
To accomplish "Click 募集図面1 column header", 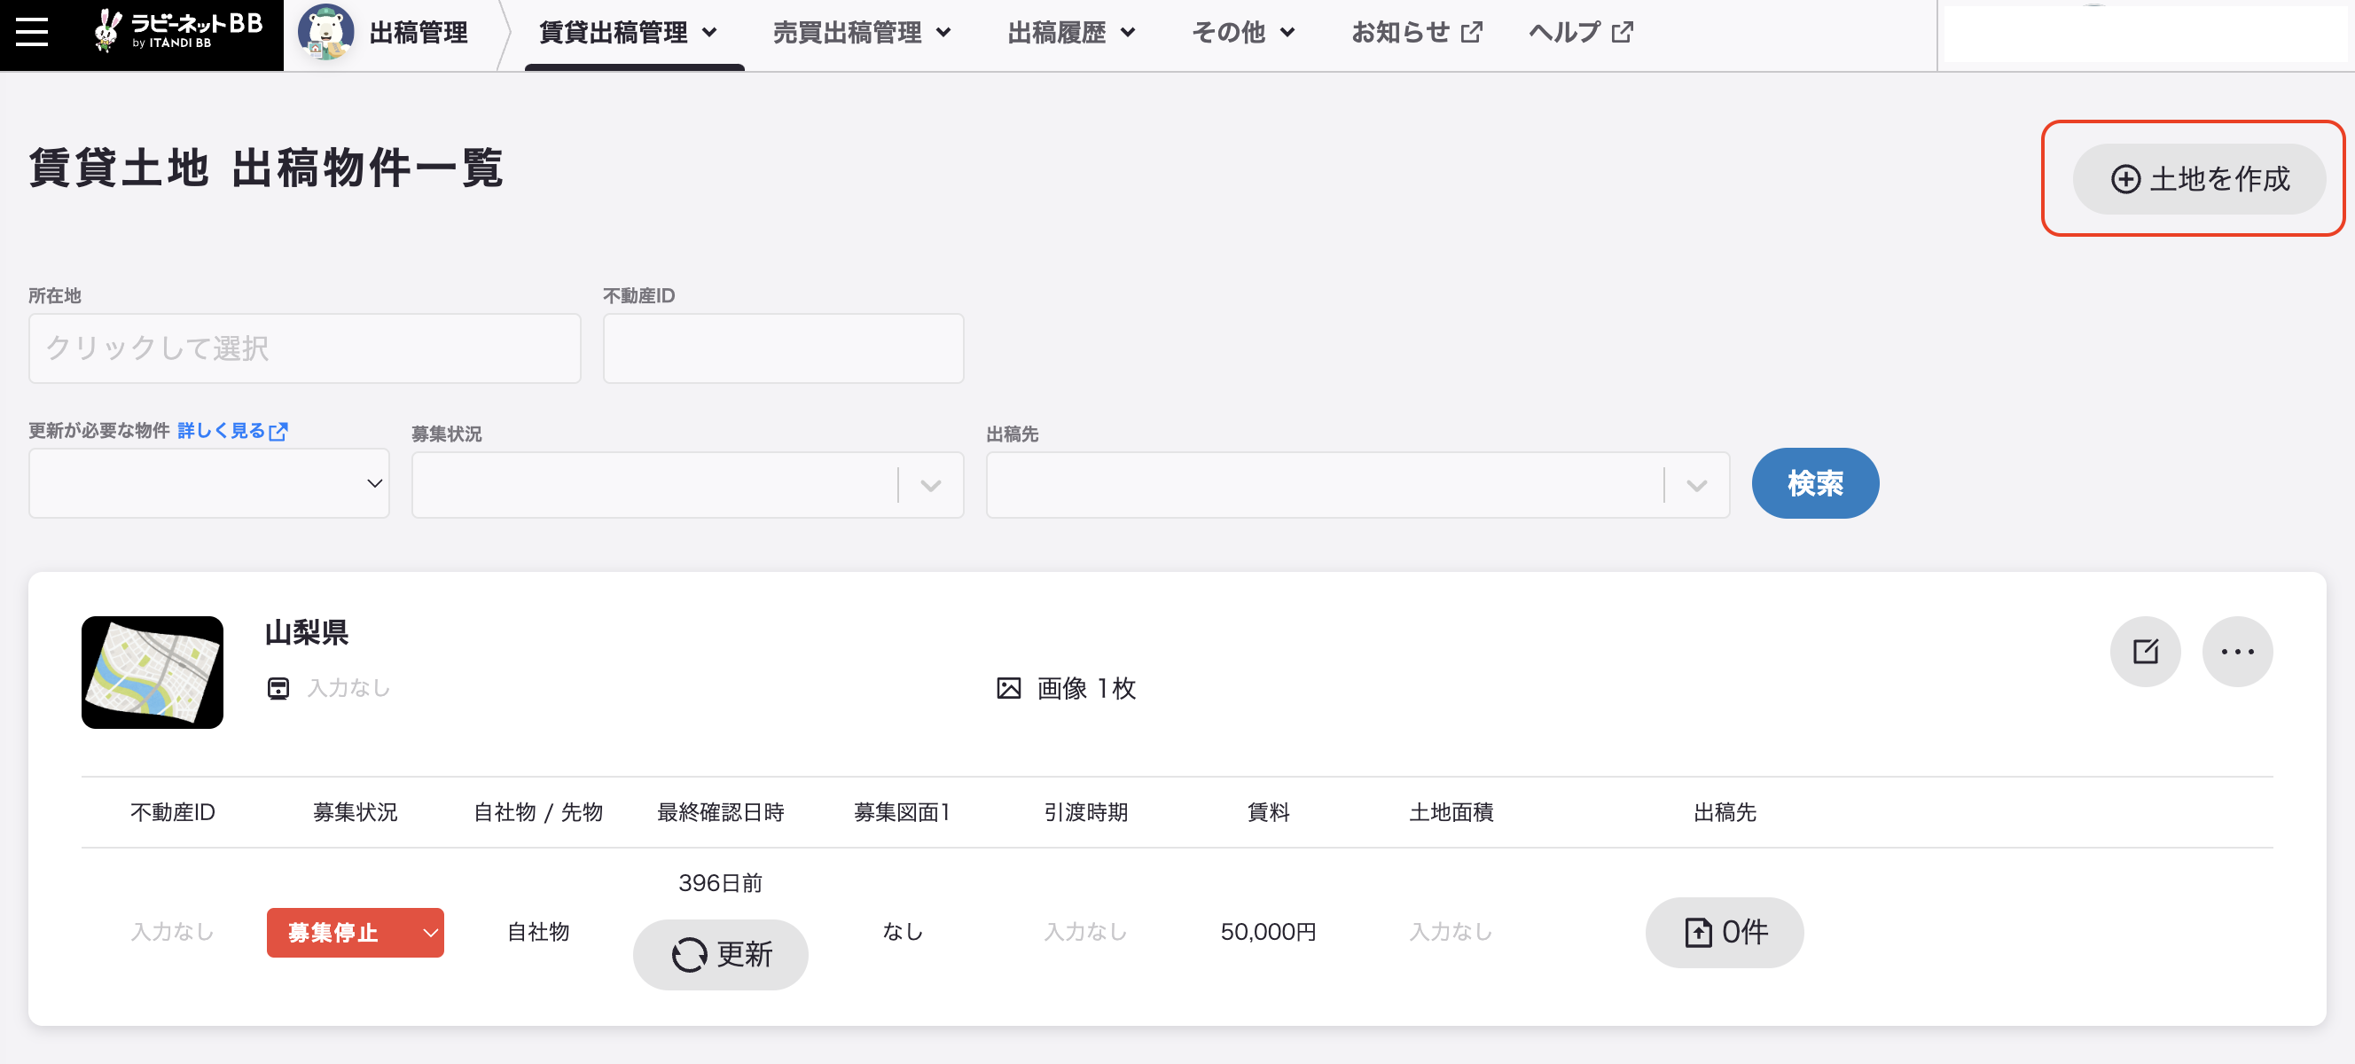I will click(903, 811).
